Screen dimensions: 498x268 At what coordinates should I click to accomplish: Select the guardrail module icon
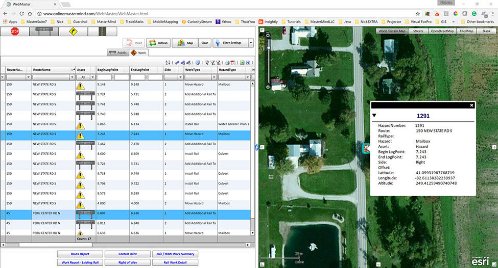click(43, 32)
